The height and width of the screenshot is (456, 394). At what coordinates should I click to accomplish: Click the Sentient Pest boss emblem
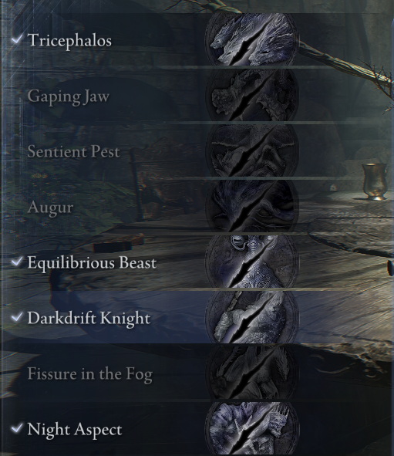(251, 150)
